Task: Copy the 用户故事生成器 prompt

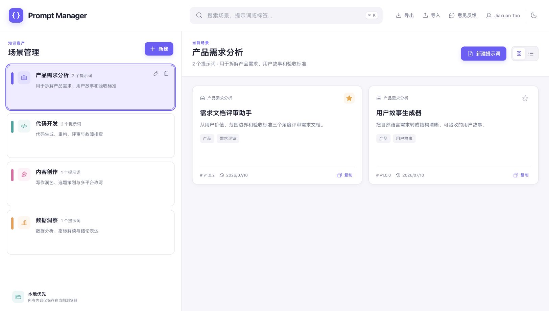Action: pyautogui.click(x=521, y=175)
